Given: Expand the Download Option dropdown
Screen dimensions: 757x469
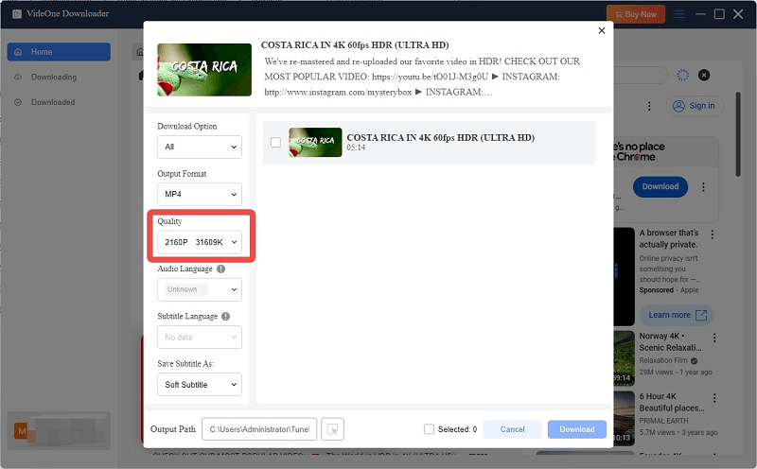Looking at the screenshot, I should coord(200,148).
